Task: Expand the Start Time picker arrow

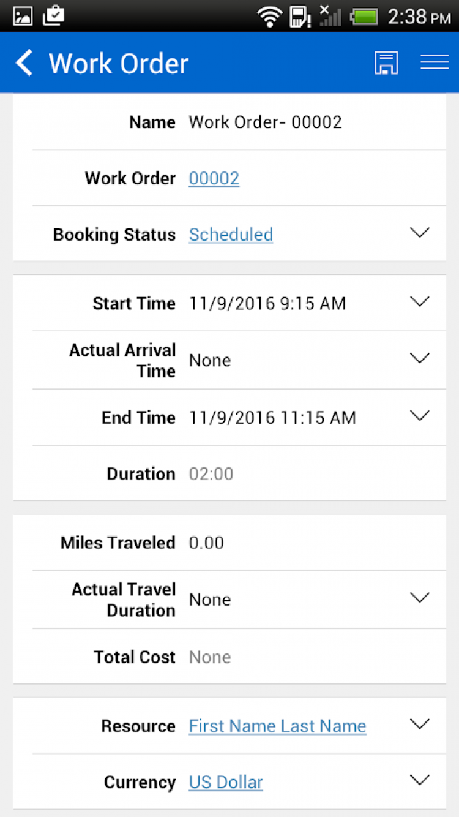Action: (420, 301)
